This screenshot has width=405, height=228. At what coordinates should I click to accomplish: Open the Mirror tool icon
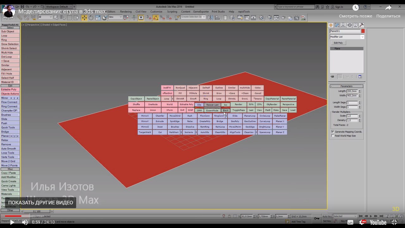(x=210, y=18)
